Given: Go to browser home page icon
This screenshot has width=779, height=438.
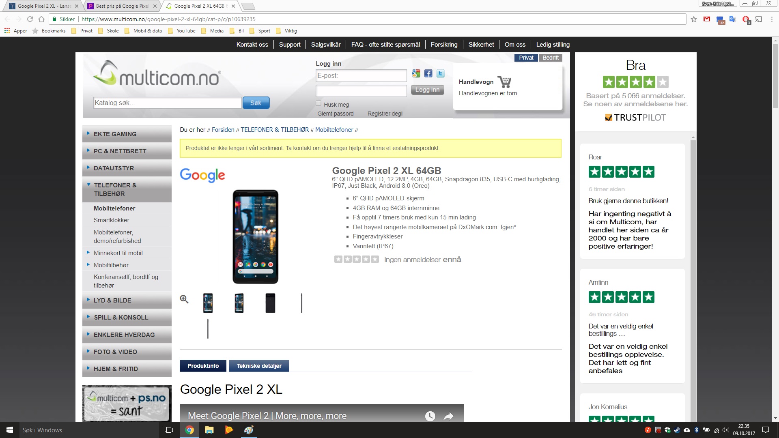Looking at the screenshot, I should point(41,19).
